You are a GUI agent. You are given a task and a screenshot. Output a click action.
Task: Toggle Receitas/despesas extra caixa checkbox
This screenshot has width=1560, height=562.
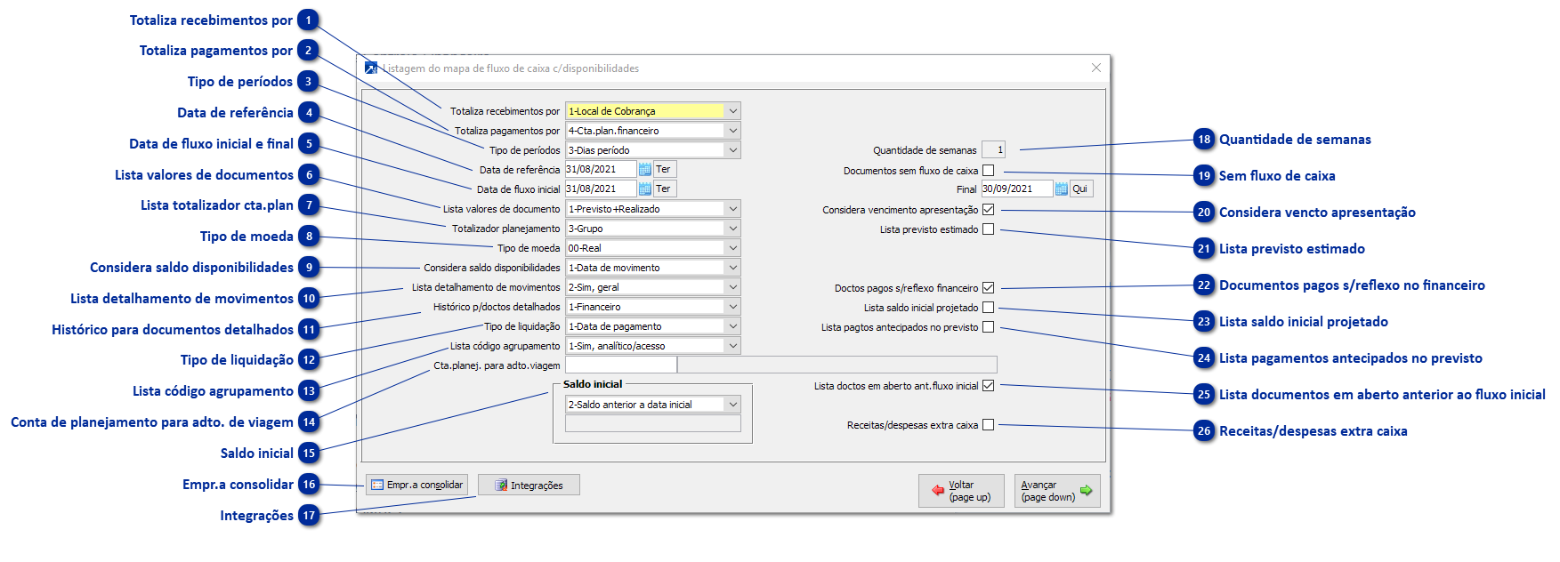(x=988, y=425)
